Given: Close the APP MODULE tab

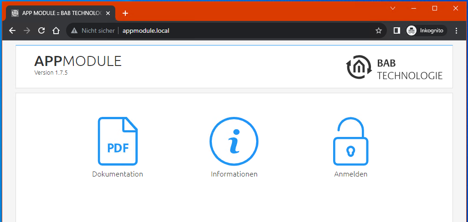Looking at the screenshot, I should [108, 13].
